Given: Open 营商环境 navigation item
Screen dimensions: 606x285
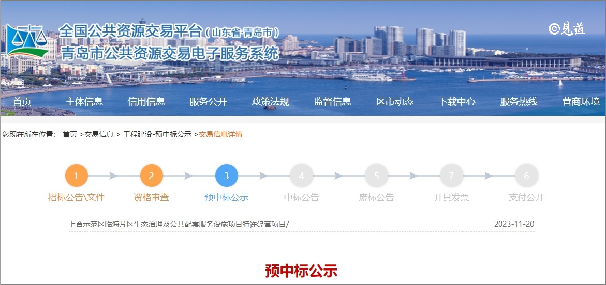Looking at the screenshot, I should (x=581, y=102).
